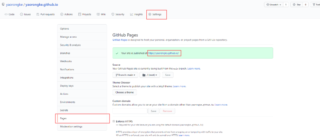
Task: Open the / (root) folder dropdown
Action: (150, 75)
